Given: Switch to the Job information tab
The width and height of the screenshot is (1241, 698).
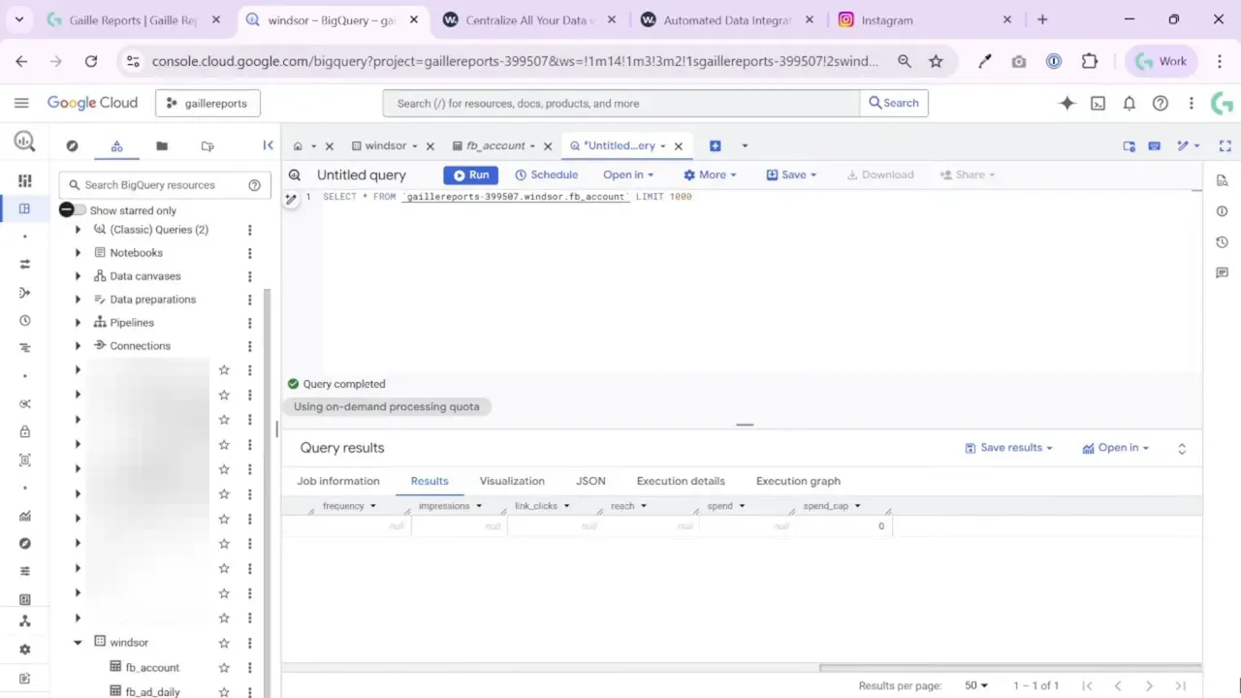Looking at the screenshot, I should (x=338, y=481).
